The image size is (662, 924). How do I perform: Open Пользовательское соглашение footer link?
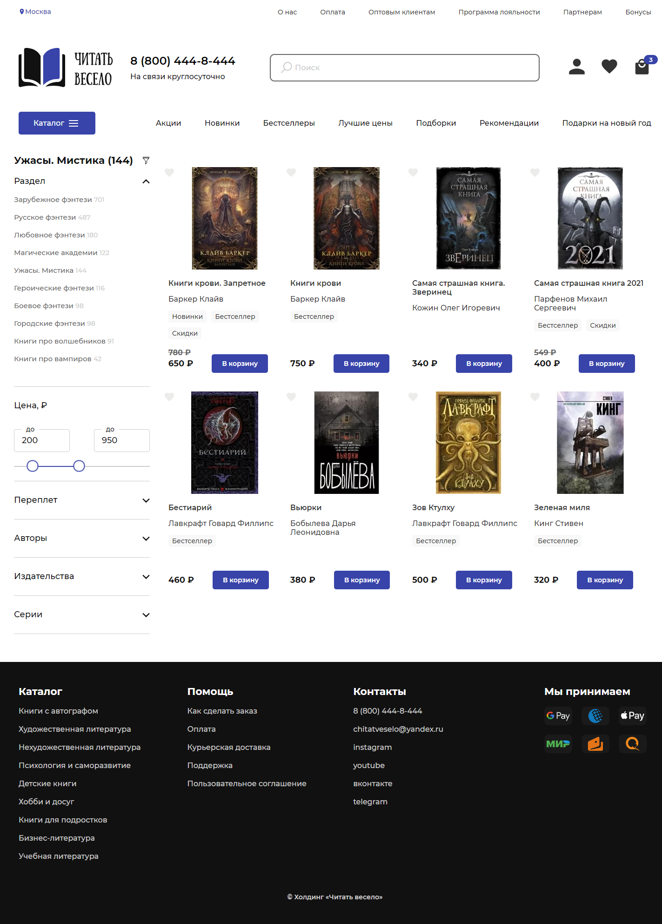(x=247, y=783)
